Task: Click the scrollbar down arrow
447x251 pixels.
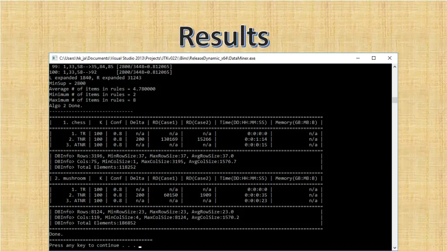Action: tap(395, 248)
